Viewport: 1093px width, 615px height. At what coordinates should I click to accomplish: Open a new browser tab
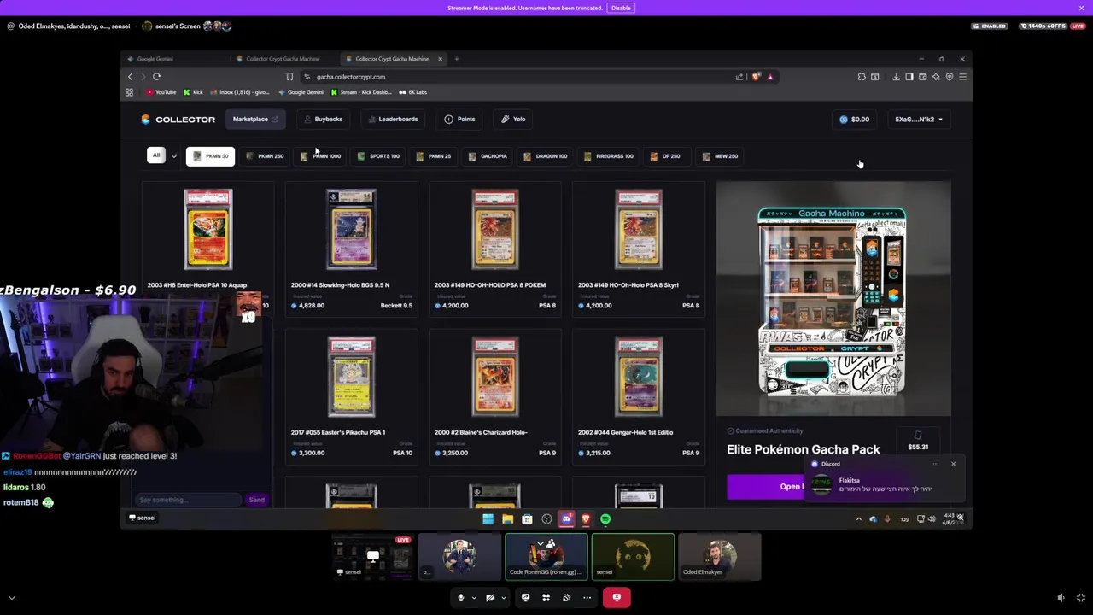(x=457, y=59)
